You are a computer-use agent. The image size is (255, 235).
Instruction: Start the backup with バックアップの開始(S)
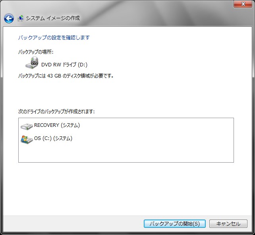coord(175,223)
